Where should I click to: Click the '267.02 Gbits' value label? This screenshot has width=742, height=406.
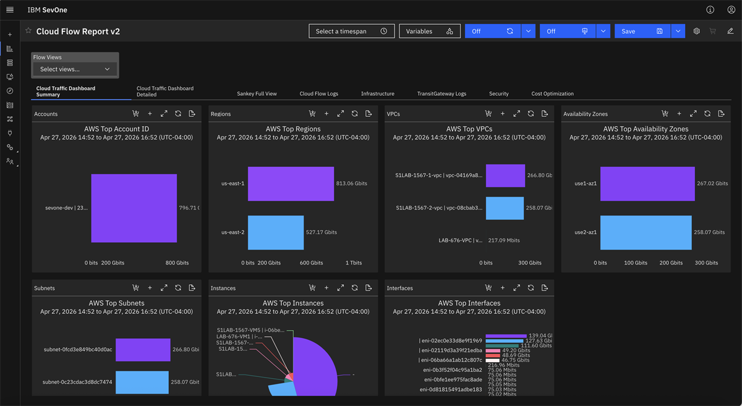[714, 184]
